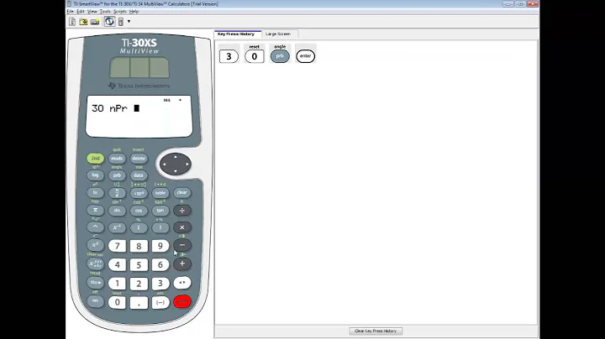Switch to the Large Screen tab
The height and width of the screenshot is (339, 605).
(278, 34)
